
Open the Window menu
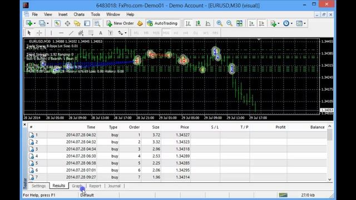tap(113, 14)
